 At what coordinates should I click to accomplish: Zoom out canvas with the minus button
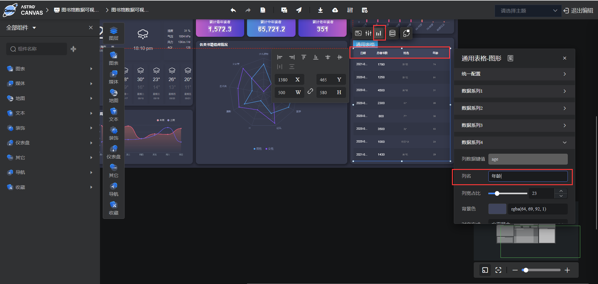click(515, 270)
